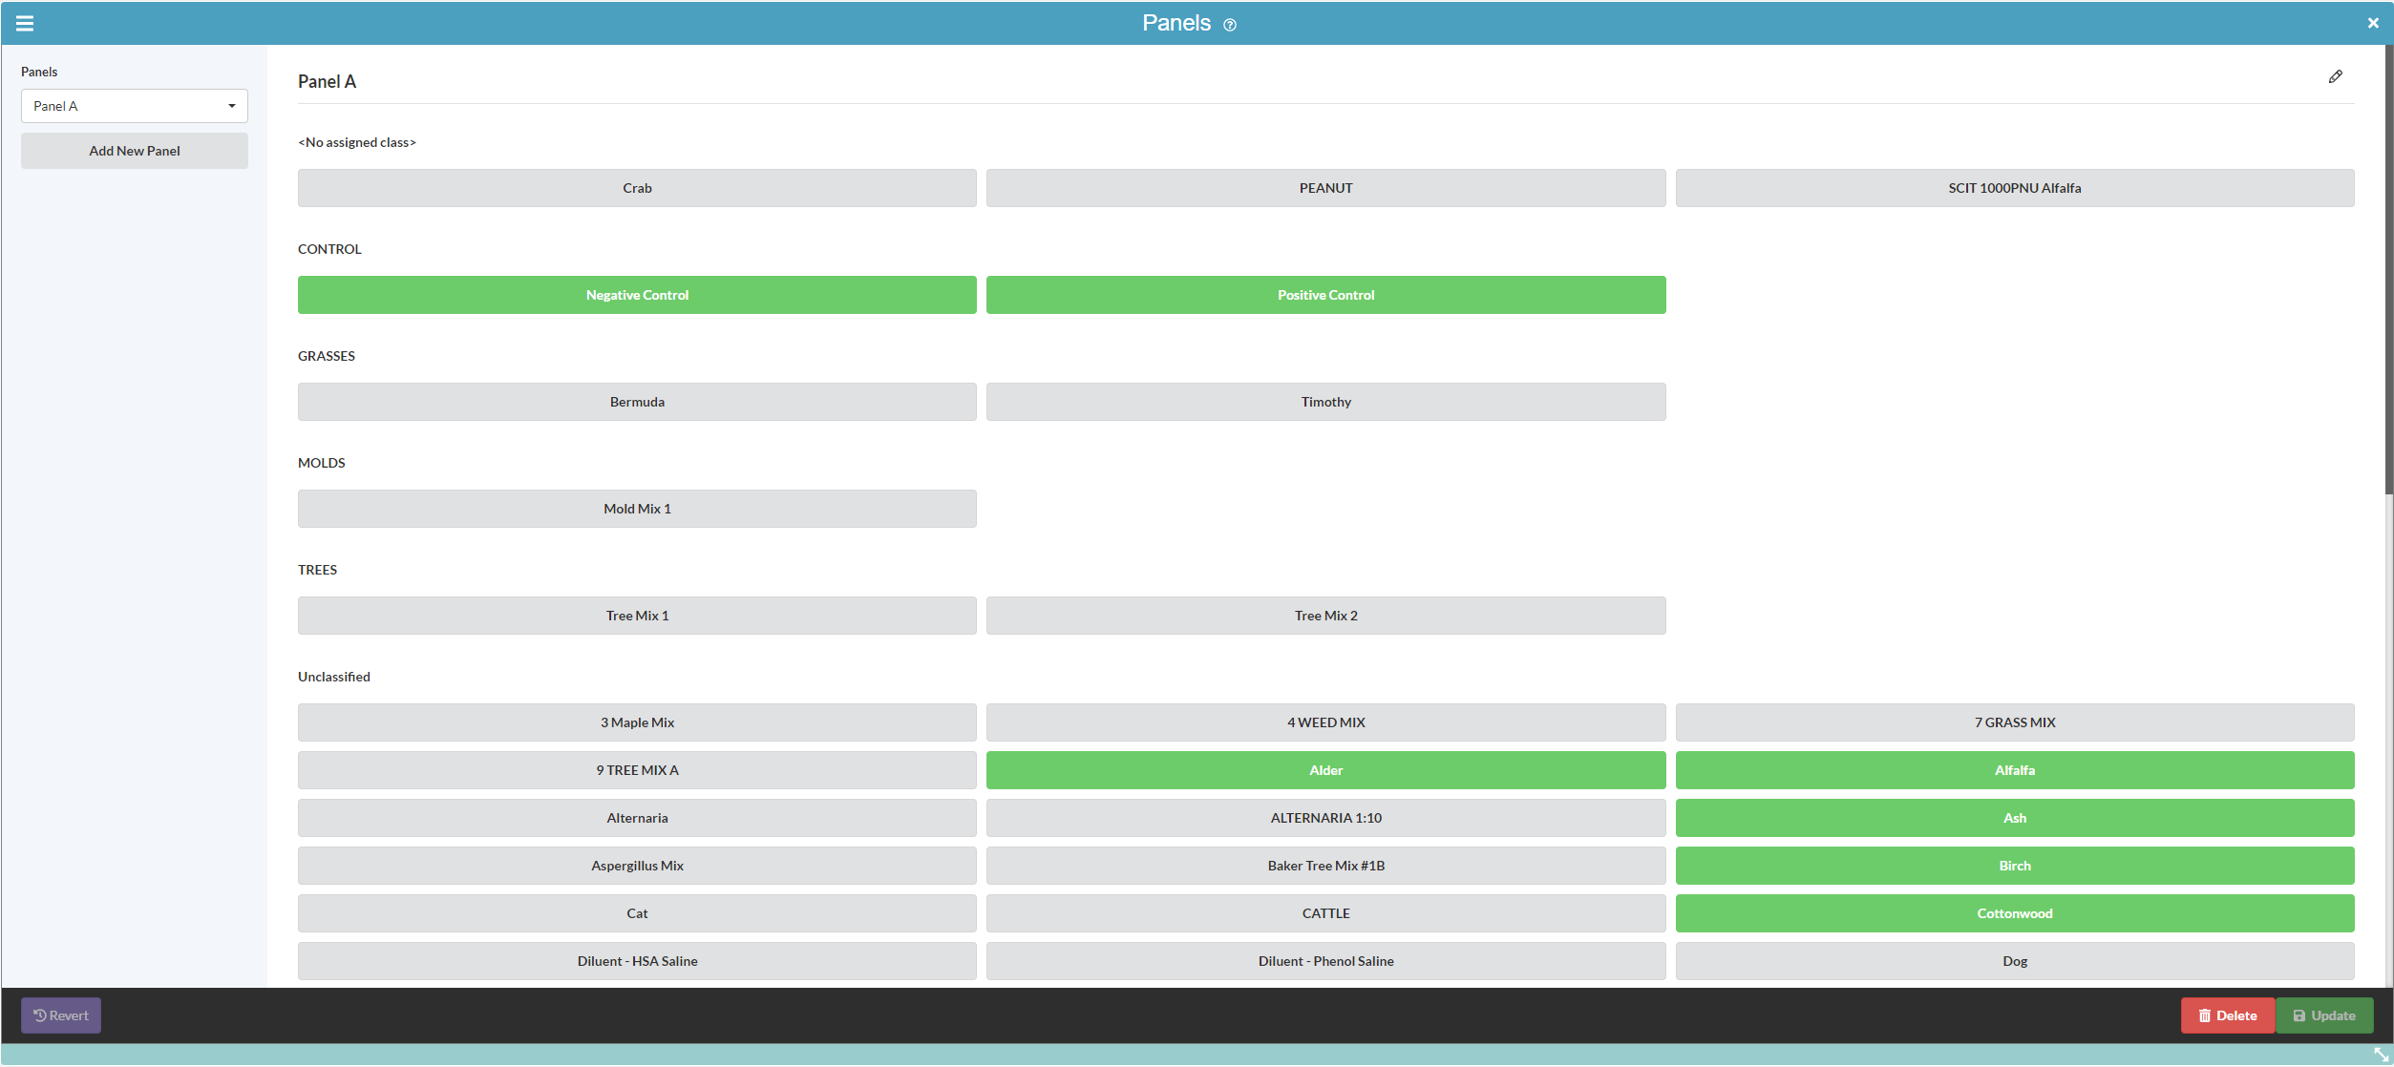Select Tree Mix 2

[1325, 616]
